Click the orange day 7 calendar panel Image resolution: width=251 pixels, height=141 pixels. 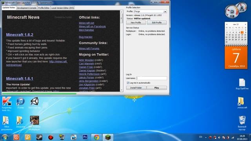(236, 58)
